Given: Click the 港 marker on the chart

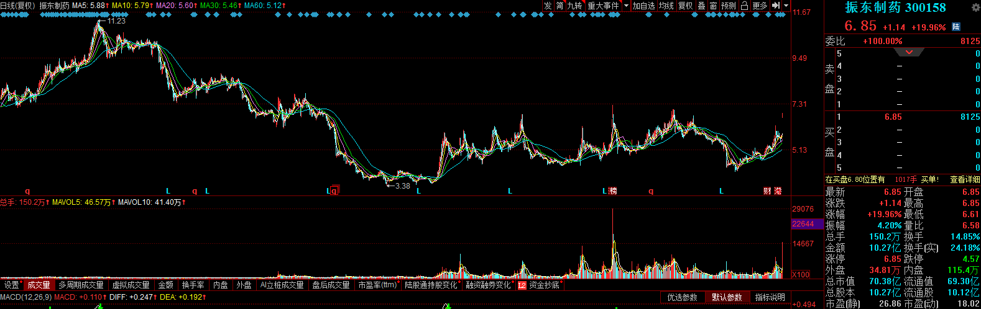Looking at the screenshot, I should pos(778,191).
